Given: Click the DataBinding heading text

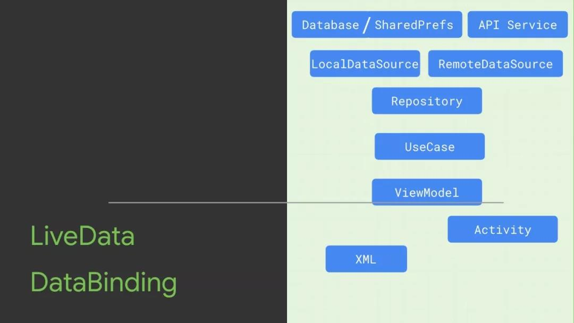Looking at the screenshot, I should tap(104, 283).
